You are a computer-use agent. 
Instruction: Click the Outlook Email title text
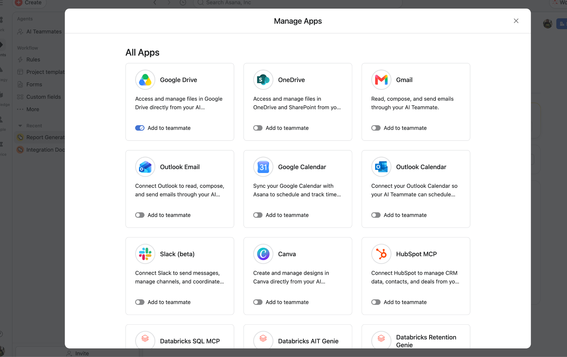(x=180, y=167)
